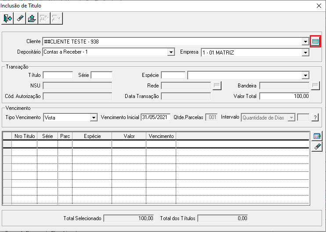The width and height of the screenshot is (326, 232).
Task: Click the question mark help button
Action: tap(315, 117)
